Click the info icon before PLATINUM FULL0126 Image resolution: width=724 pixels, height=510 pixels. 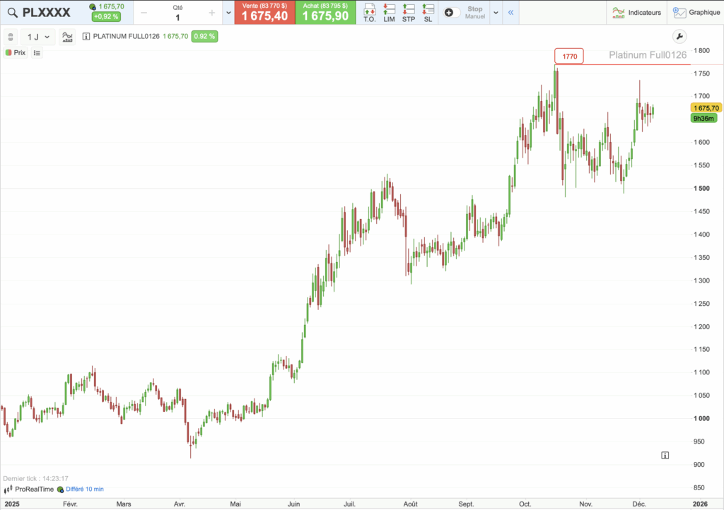coord(86,37)
